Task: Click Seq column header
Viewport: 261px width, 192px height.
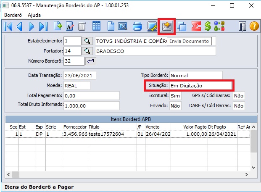Action: (12, 127)
